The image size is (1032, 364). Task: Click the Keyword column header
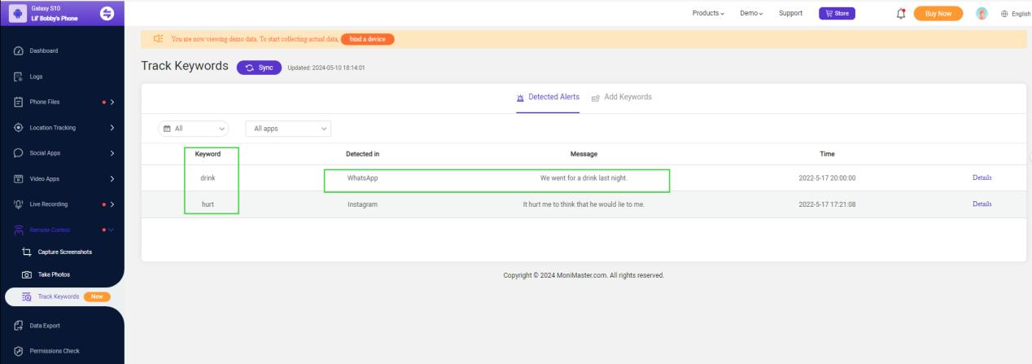pyautogui.click(x=208, y=153)
